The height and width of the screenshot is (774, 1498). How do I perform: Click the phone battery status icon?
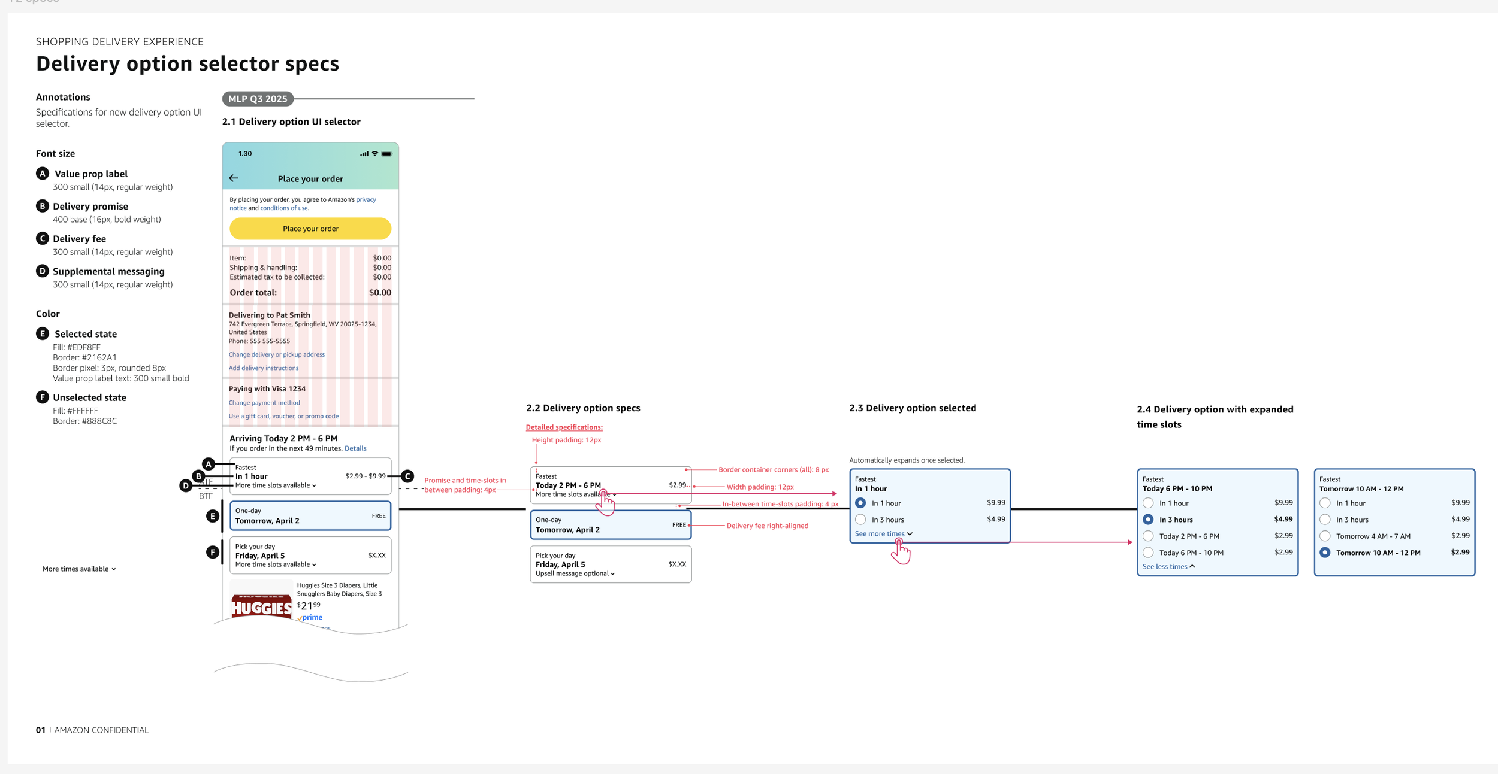coord(387,154)
